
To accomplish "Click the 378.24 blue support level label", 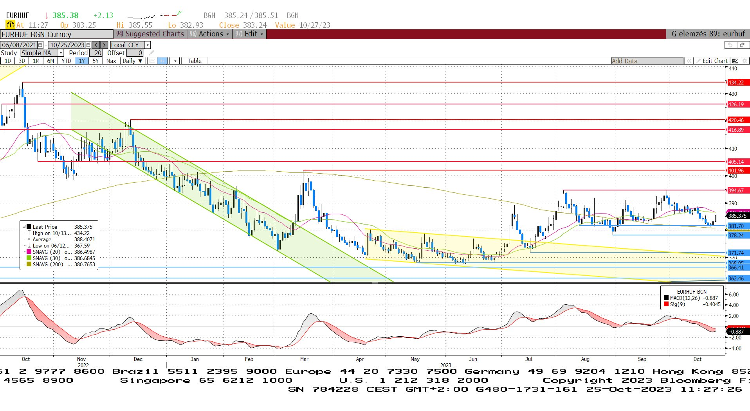I will click(738, 235).
